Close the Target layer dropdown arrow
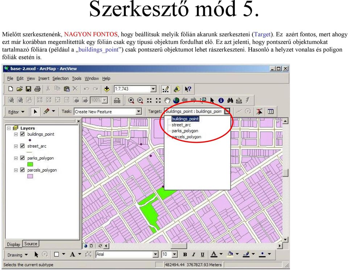Viewport: 348px width, 271px height. 227,111
